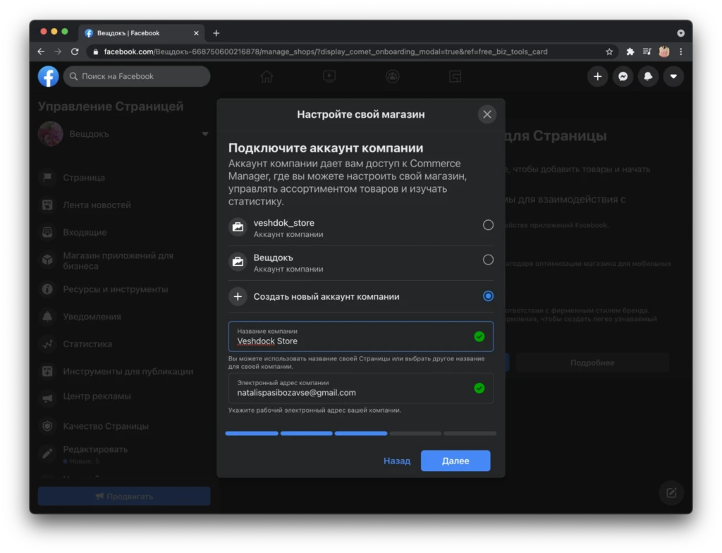722x553 pixels.
Task: Expand the account menu arrow in header
Action: pyautogui.click(x=673, y=76)
